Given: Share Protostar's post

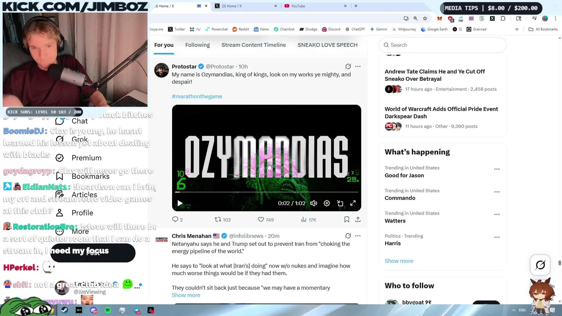Looking at the screenshot, I should (358, 219).
